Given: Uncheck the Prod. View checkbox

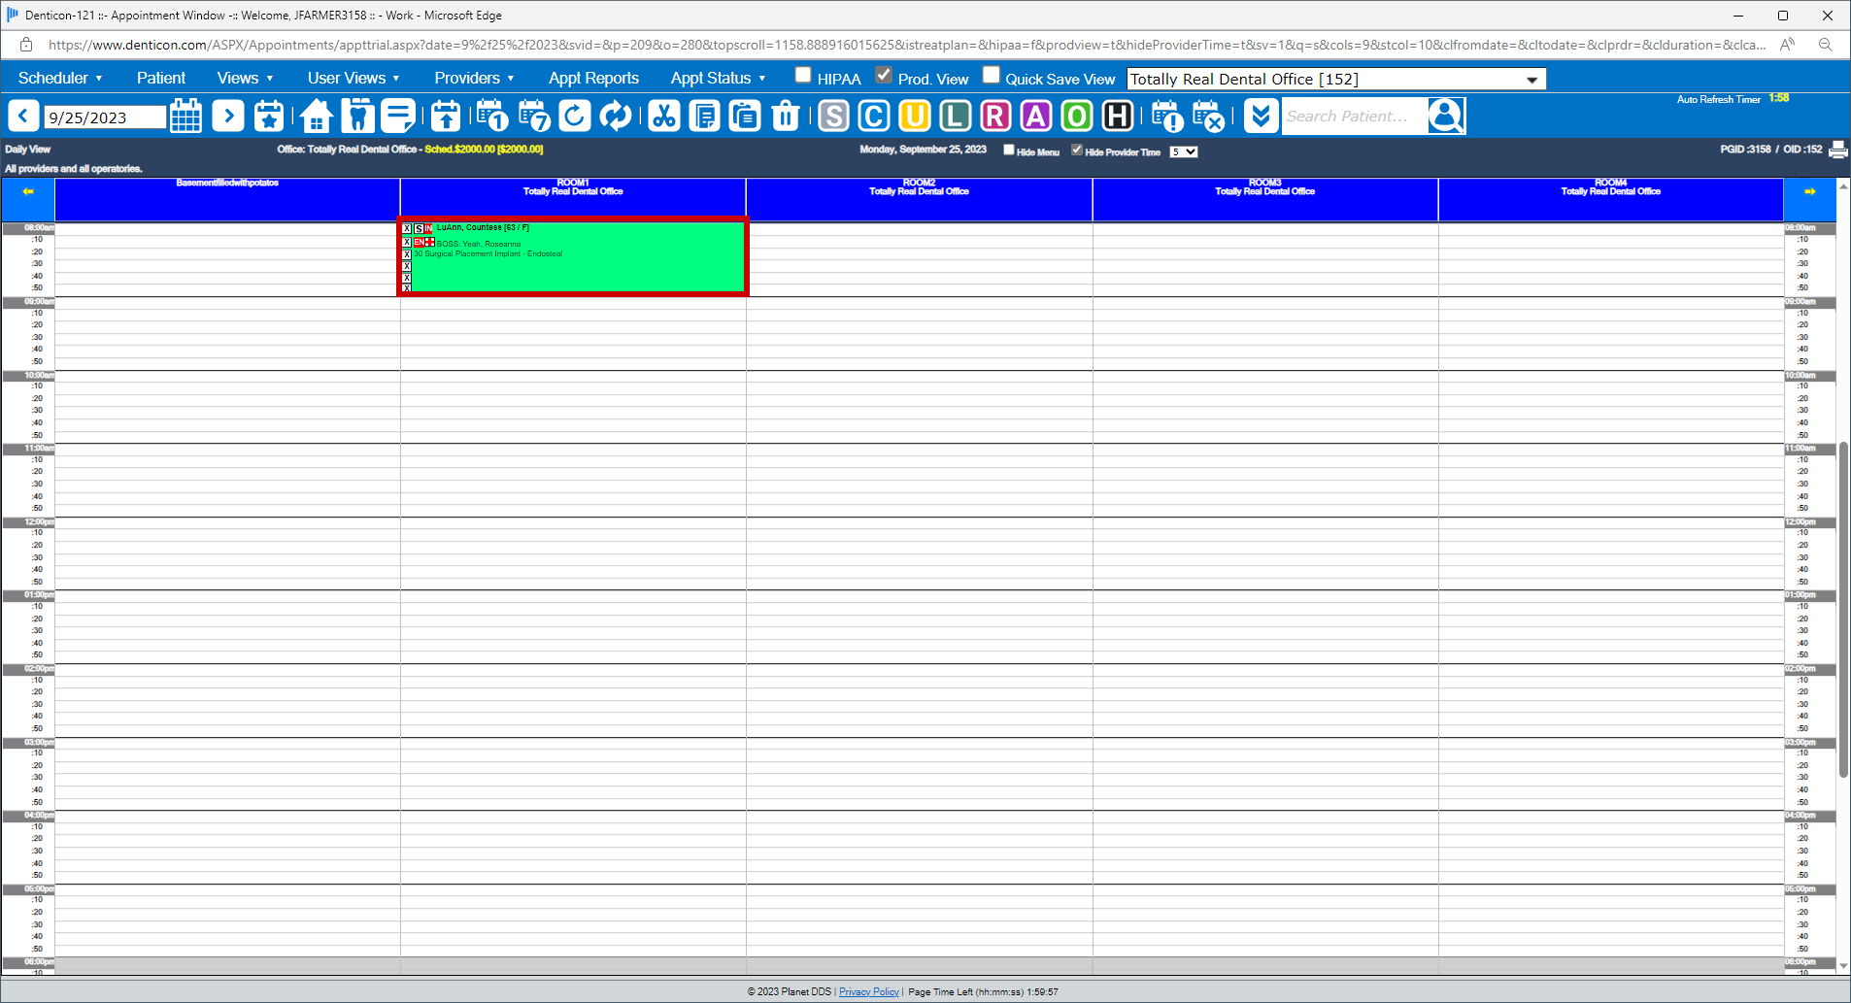Looking at the screenshot, I should tap(884, 75).
